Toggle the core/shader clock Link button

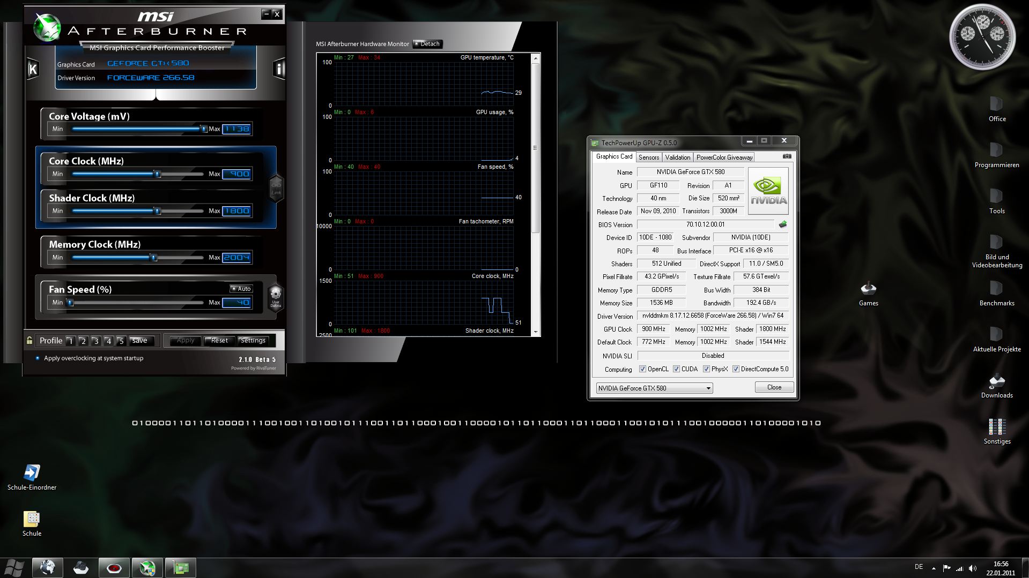pos(276,188)
